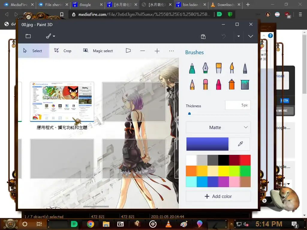Screen dimensions: 307x230
Task: Switch to the bin laden browser tab
Action: click(x=191, y=4)
